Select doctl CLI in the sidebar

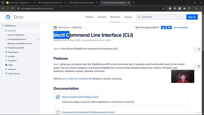point(12,31)
